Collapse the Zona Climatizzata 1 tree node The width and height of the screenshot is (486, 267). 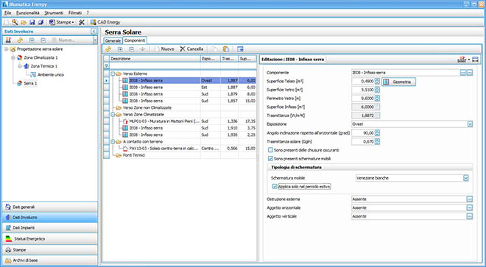point(13,57)
